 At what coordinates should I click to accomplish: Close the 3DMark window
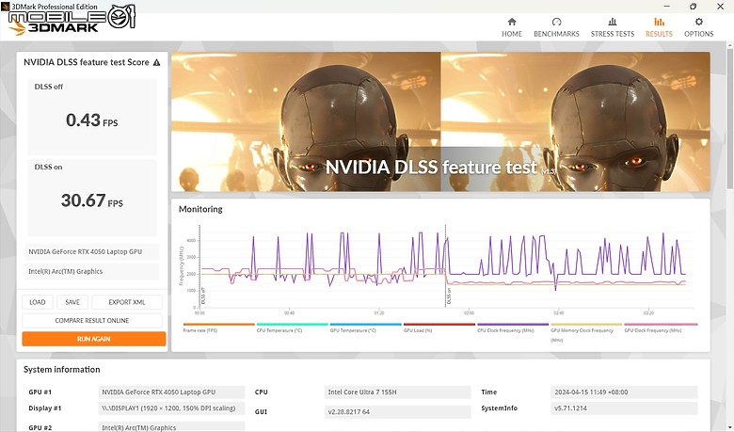(x=721, y=7)
